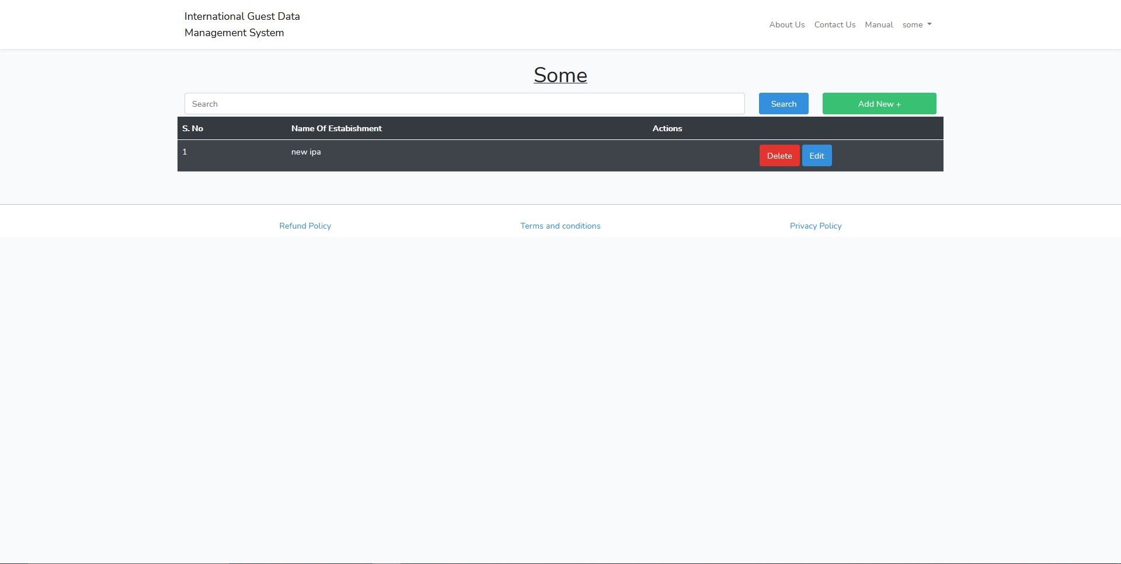Click the green Add New + button
This screenshot has width=1121, height=564.
pyautogui.click(x=879, y=104)
